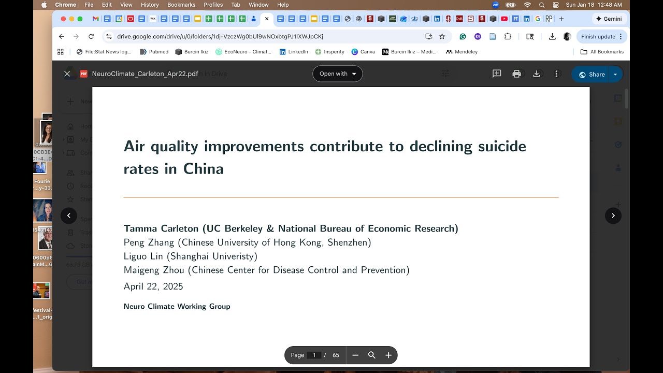Close the active tab with its X
Image resolution: width=663 pixels, height=373 pixels.
click(267, 19)
